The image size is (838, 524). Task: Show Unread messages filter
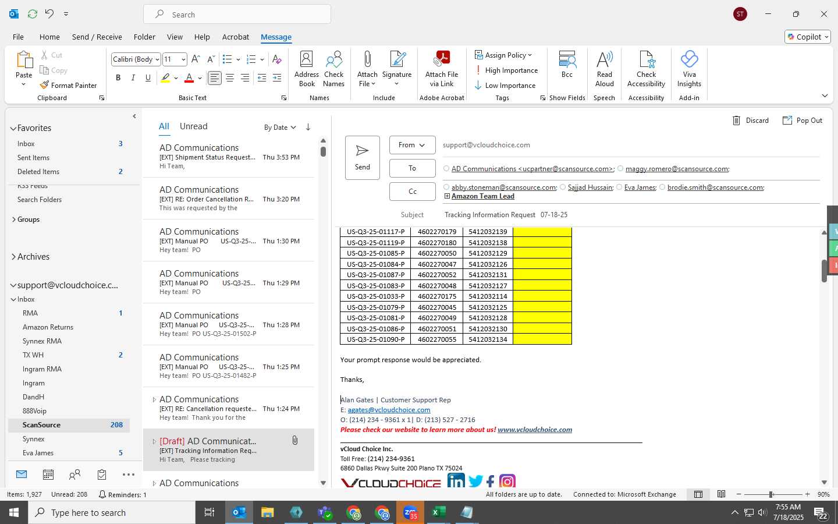tap(194, 126)
